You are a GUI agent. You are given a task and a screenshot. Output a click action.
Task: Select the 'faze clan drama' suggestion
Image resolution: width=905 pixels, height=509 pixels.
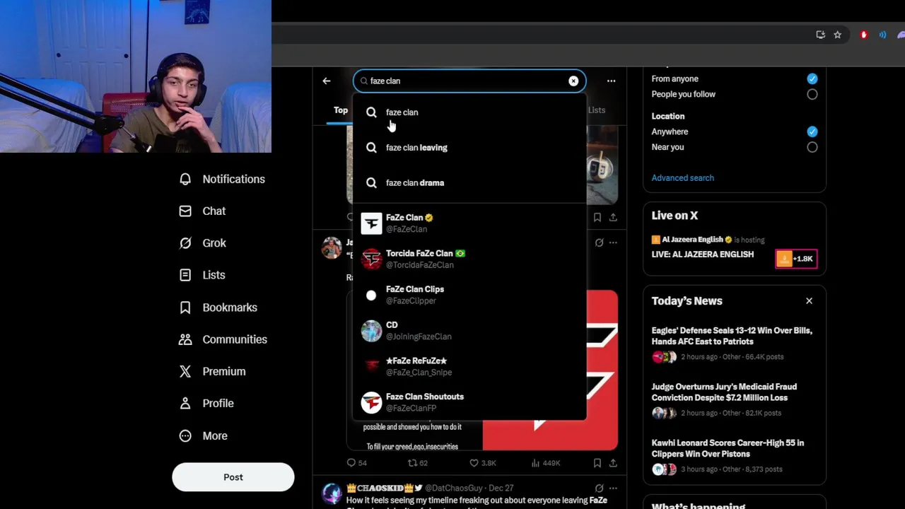pyautogui.click(x=469, y=183)
